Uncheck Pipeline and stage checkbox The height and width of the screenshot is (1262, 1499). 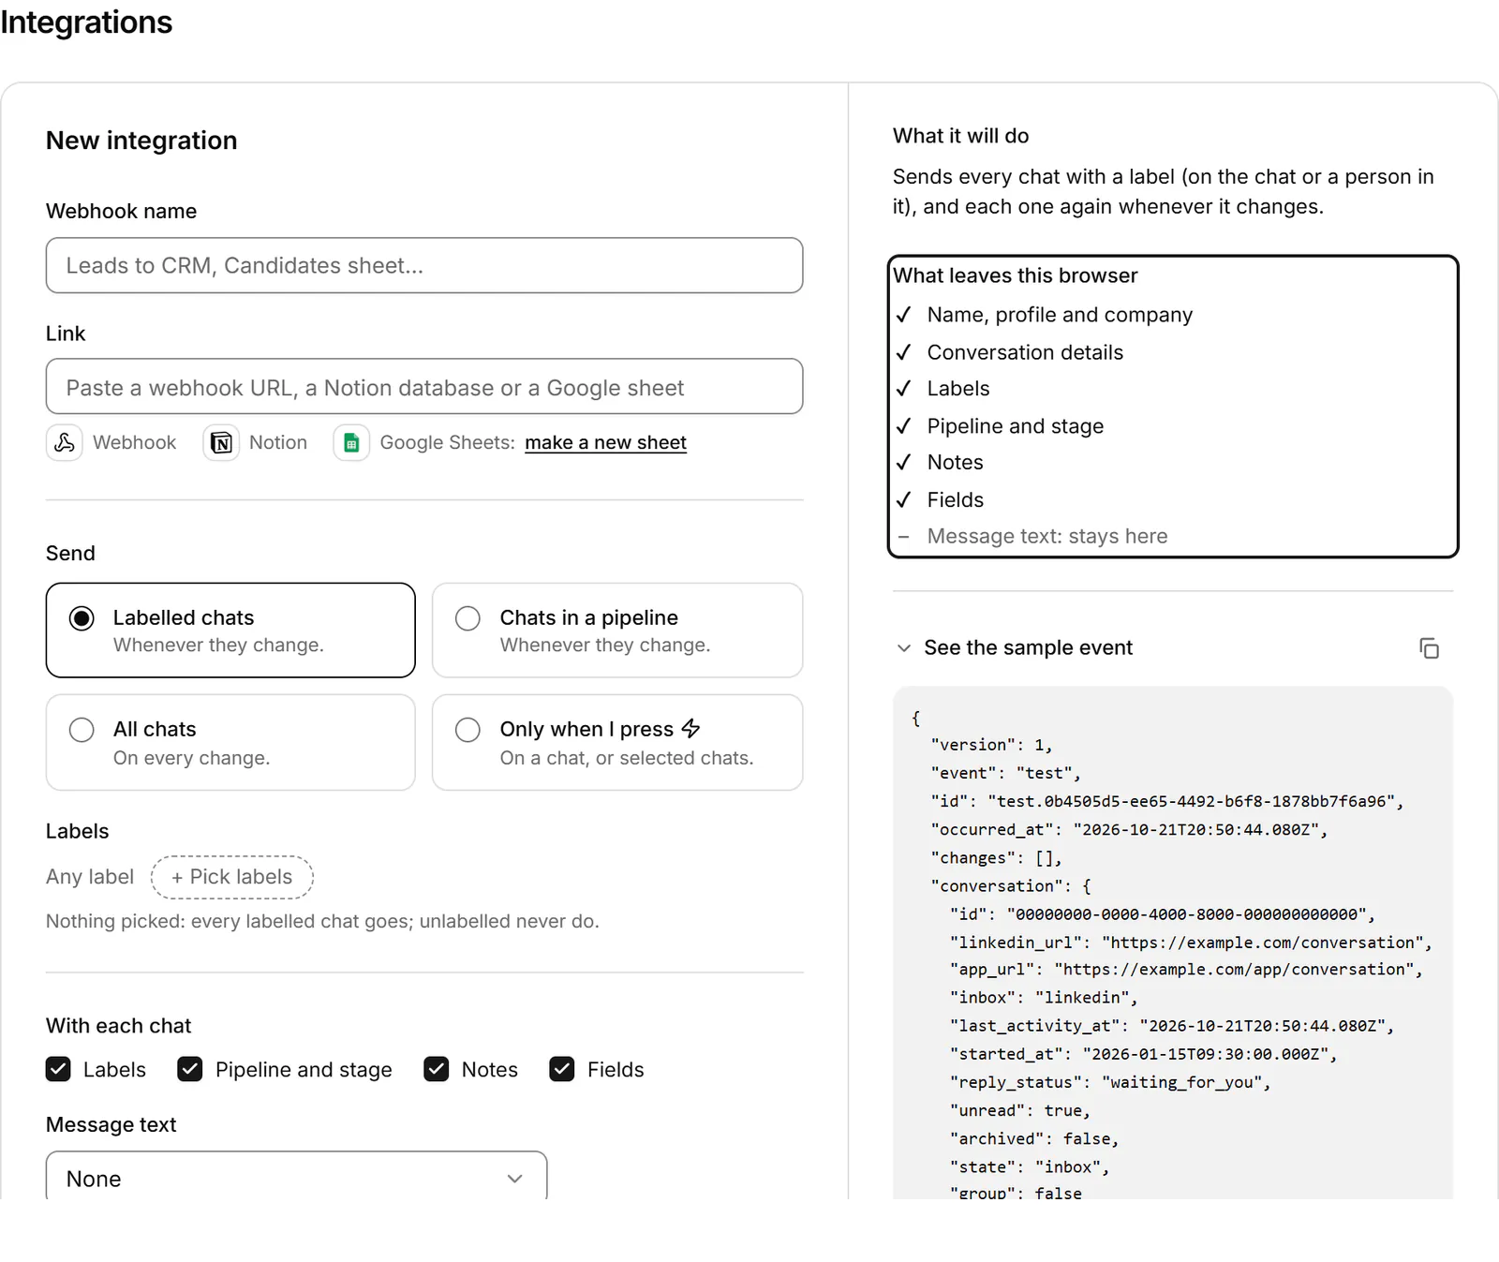(x=190, y=1069)
